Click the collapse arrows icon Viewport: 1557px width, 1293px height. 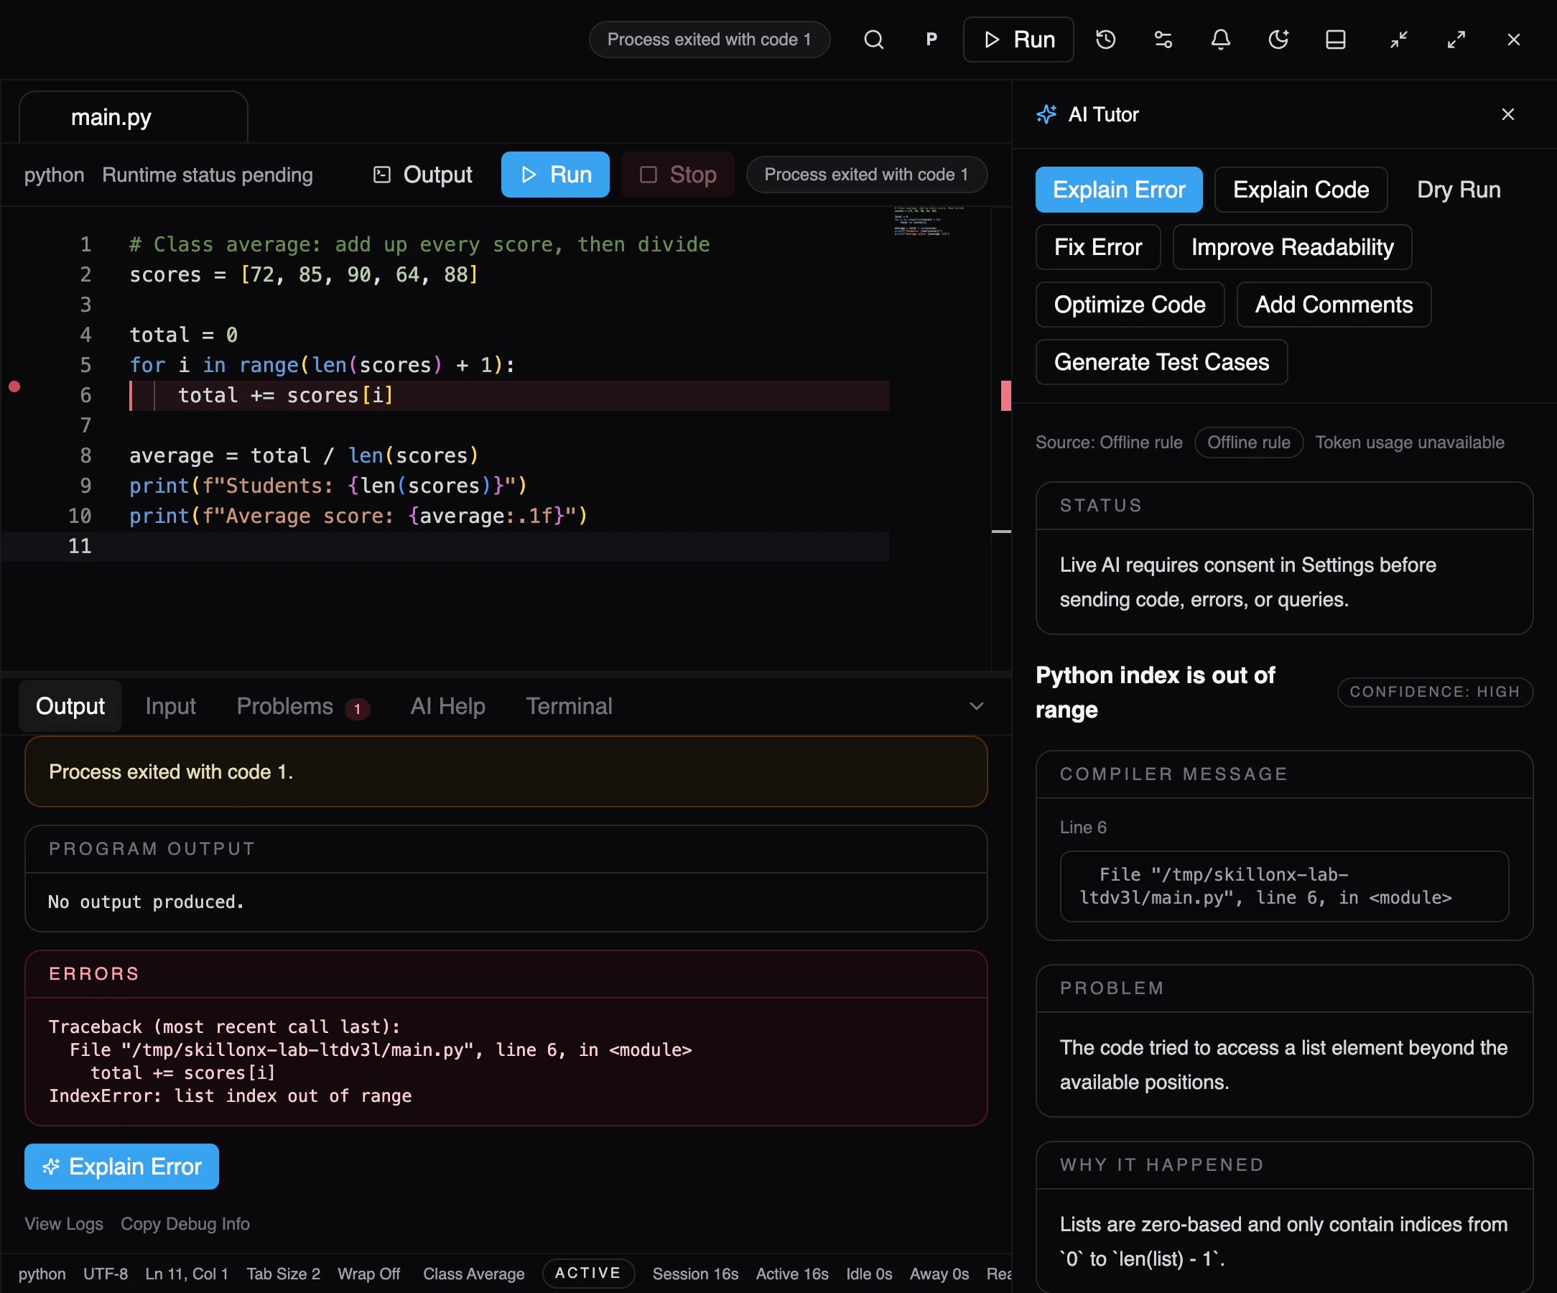pos(1398,40)
